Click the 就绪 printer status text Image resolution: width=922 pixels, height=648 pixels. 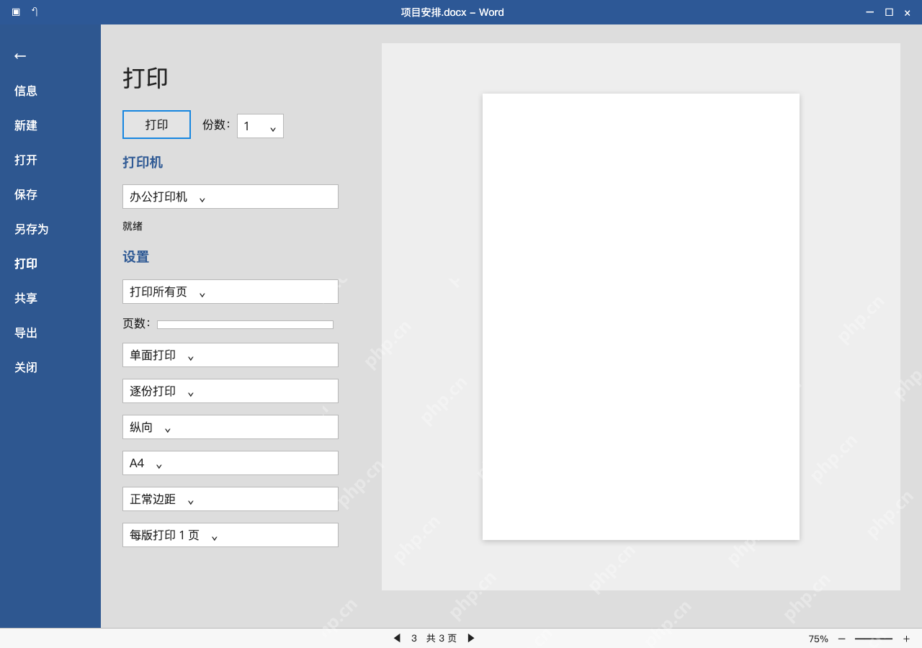[133, 226]
